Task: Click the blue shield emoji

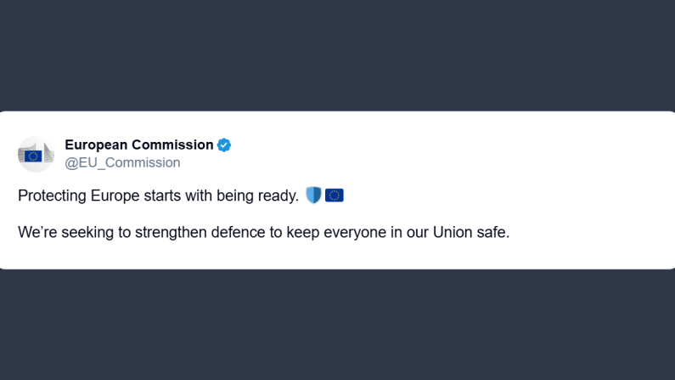Action: (313, 196)
